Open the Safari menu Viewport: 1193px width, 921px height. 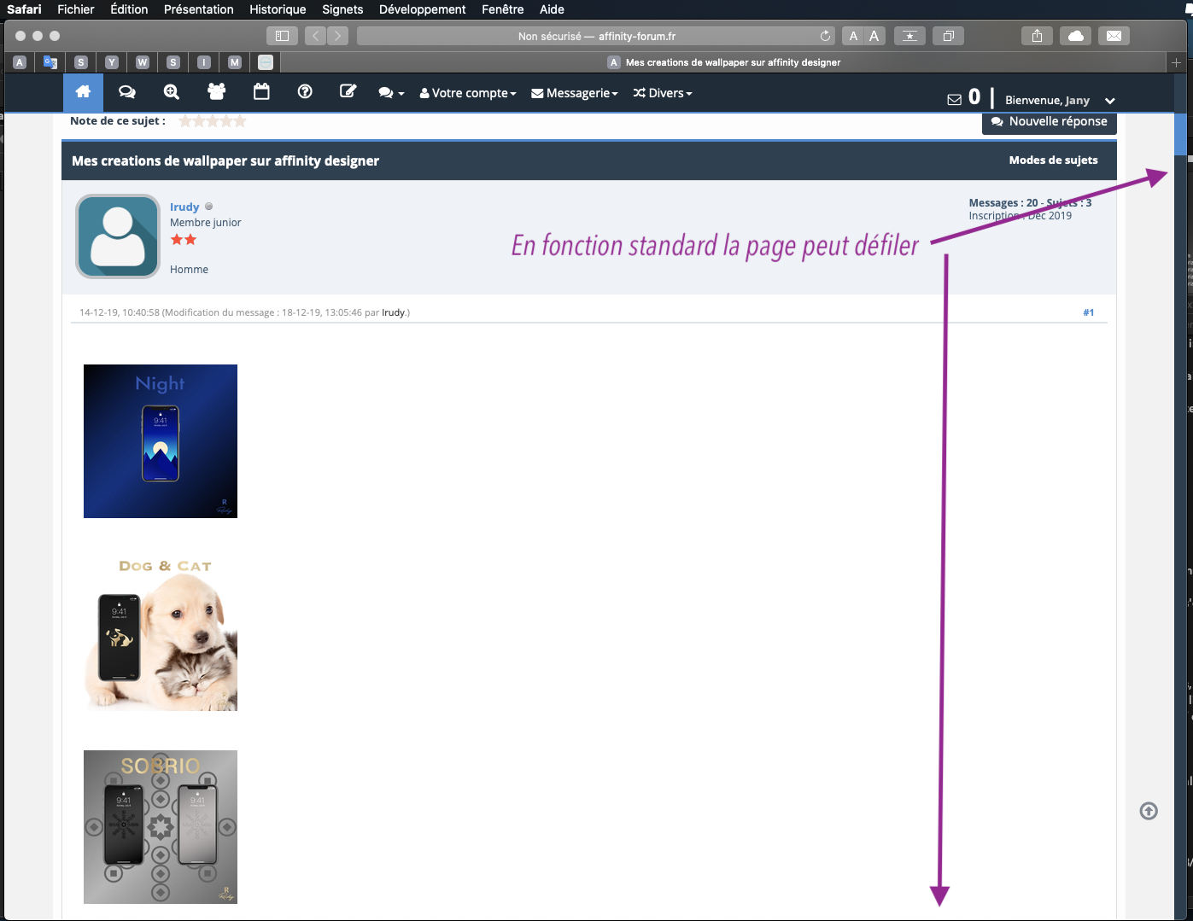pyautogui.click(x=24, y=9)
